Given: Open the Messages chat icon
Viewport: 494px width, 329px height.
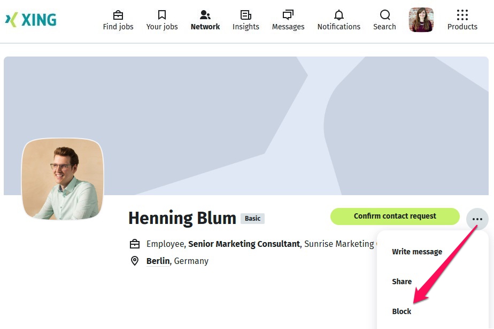Looking at the screenshot, I should pos(288,15).
